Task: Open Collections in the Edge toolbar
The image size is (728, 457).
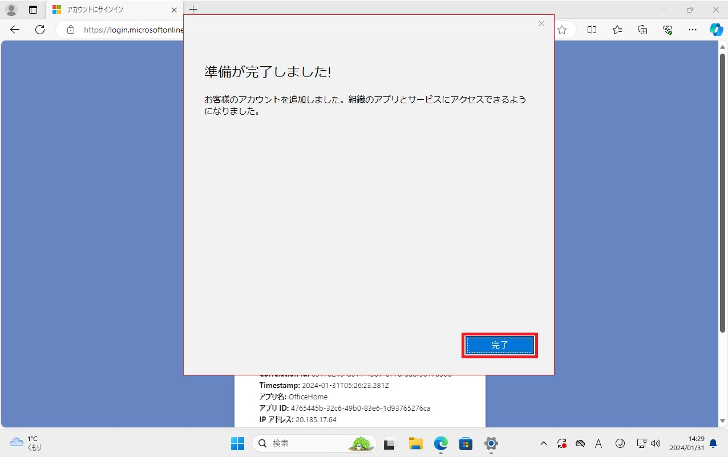Action: 642,30
